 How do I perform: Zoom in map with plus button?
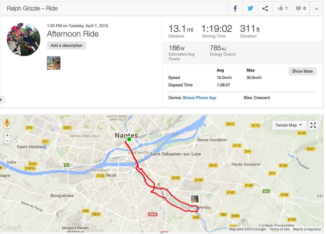pyautogui.click(x=7, y=135)
